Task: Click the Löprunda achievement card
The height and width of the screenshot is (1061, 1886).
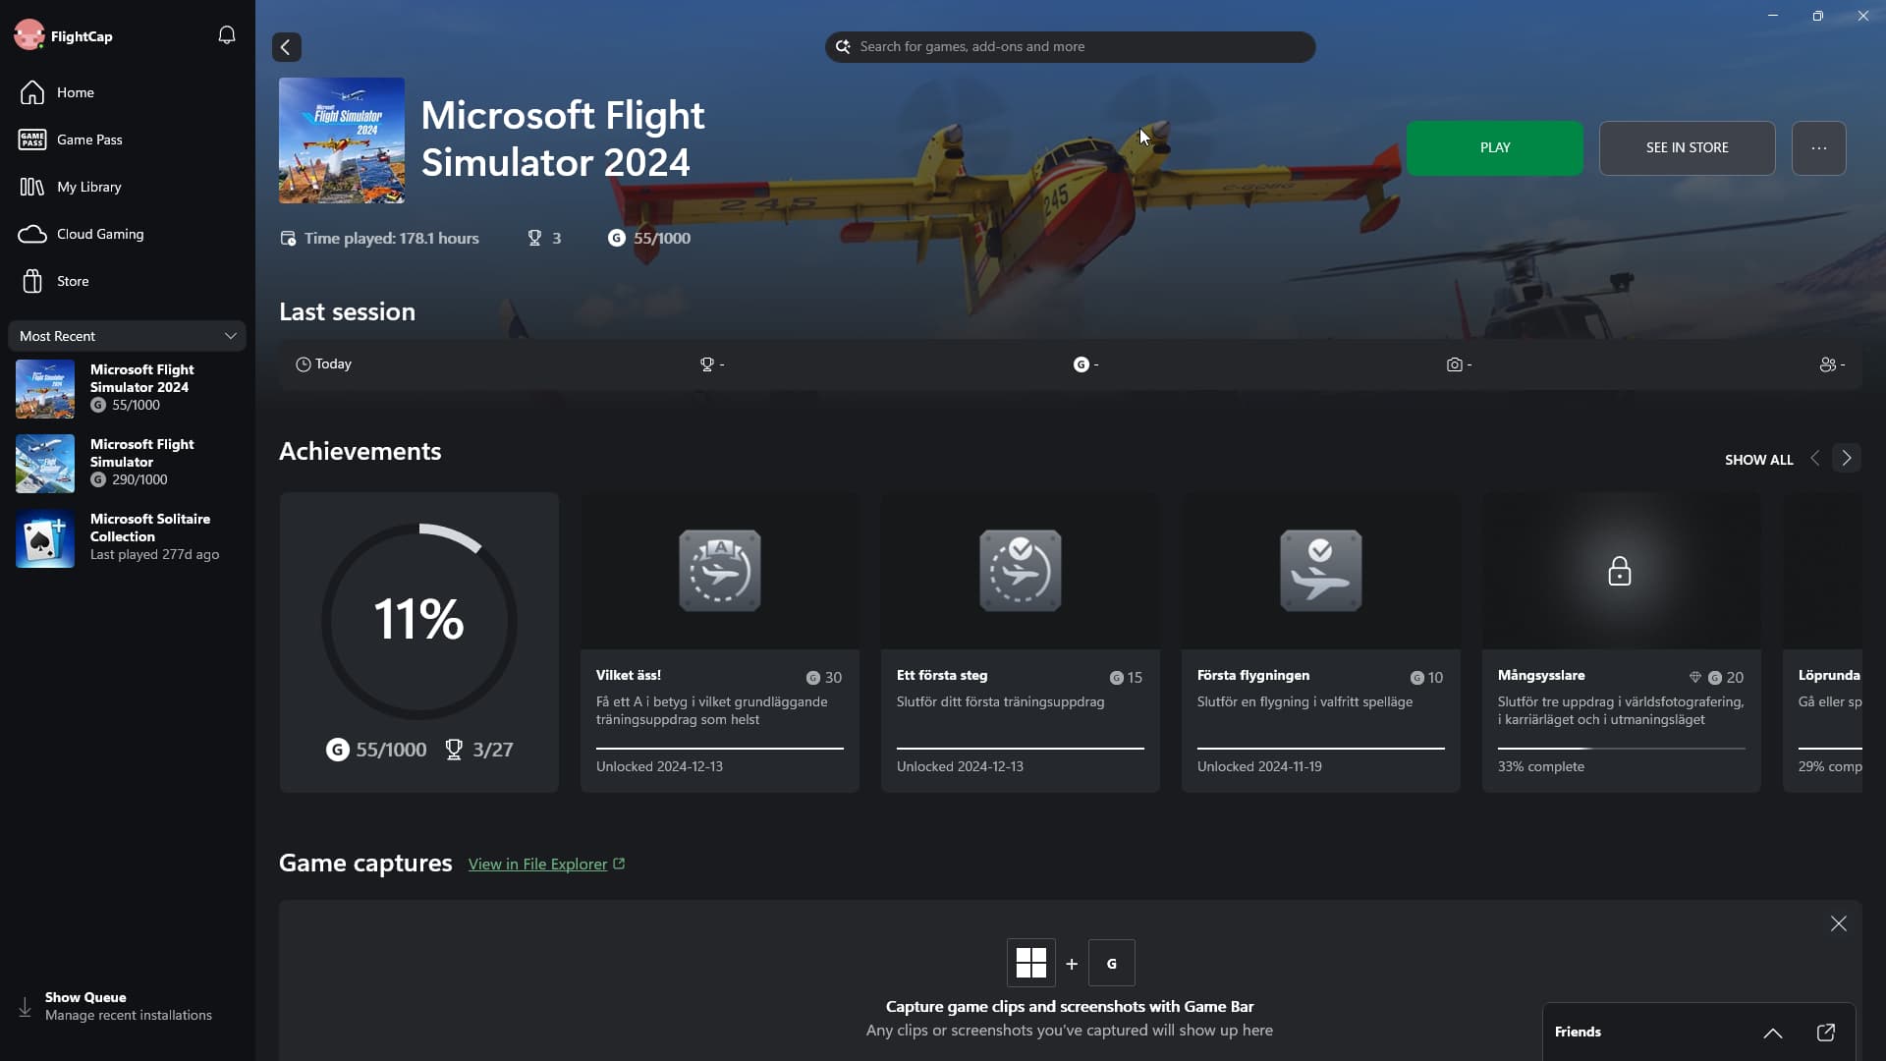Action: point(1822,642)
